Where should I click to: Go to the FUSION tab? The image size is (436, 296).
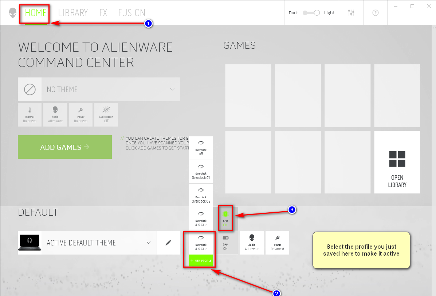[132, 13]
